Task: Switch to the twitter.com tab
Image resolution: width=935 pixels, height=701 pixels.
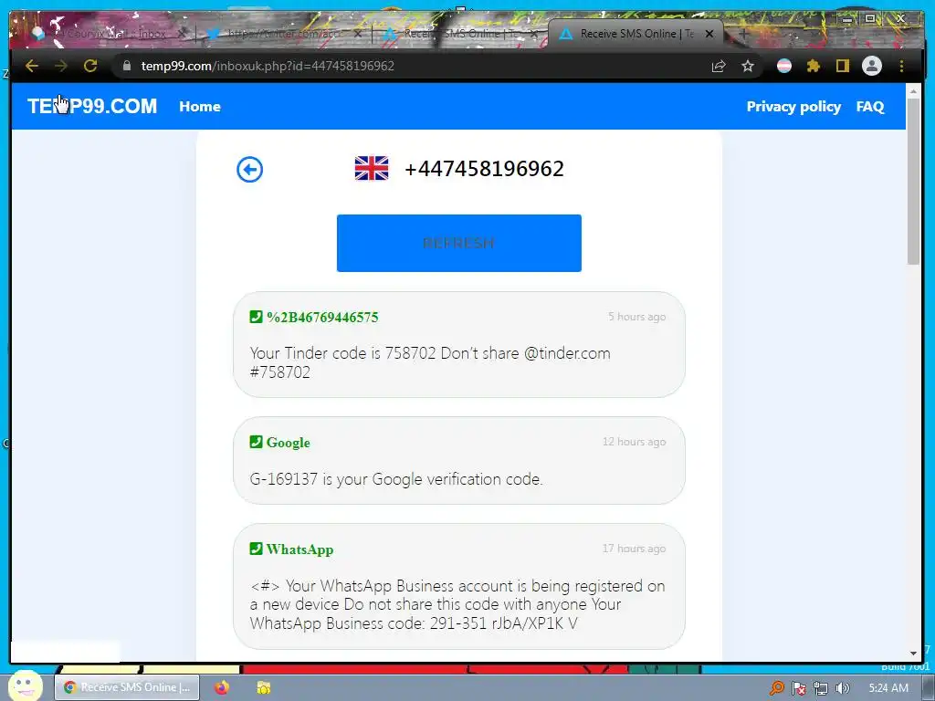Action: pyautogui.click(x=284, y=34)
